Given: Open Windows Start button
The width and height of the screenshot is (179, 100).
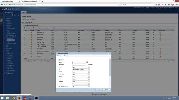Looking at the screenshot, I should pyautogui.click(x=2, y=98).
